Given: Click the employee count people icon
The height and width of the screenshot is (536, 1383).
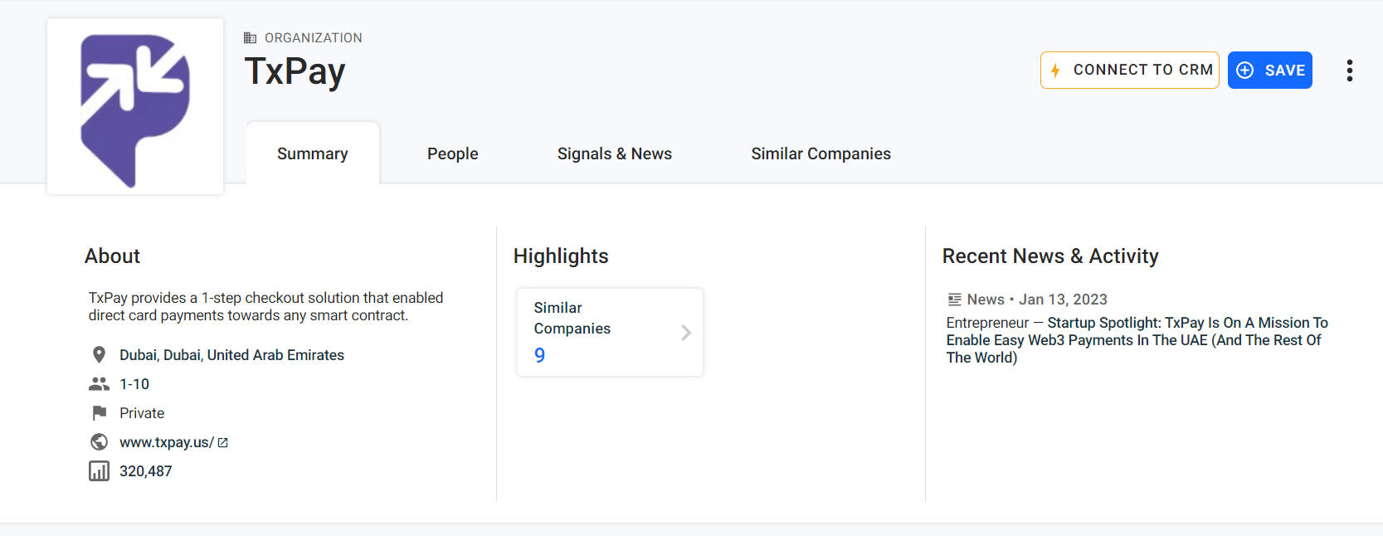Looking at the screenshot, I should pos(99,384).
